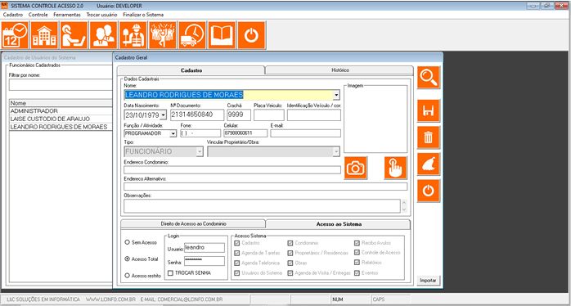Viewport: 571px width, 306px height.
Task: Click the Trocar usuário menu item
Action: (102, 15)
